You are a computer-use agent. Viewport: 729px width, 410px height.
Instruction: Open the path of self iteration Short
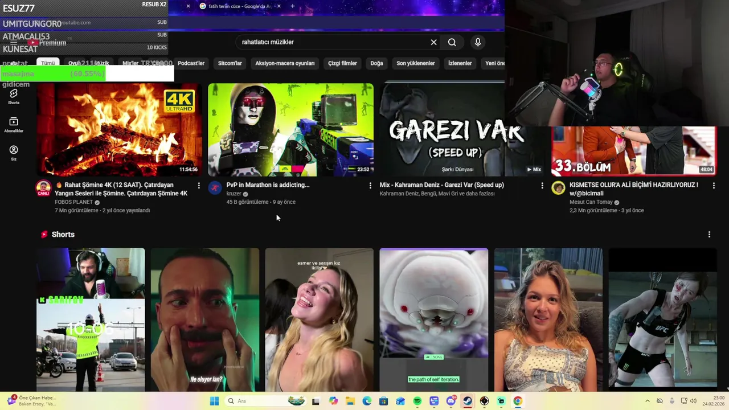[x=434, y=319]
